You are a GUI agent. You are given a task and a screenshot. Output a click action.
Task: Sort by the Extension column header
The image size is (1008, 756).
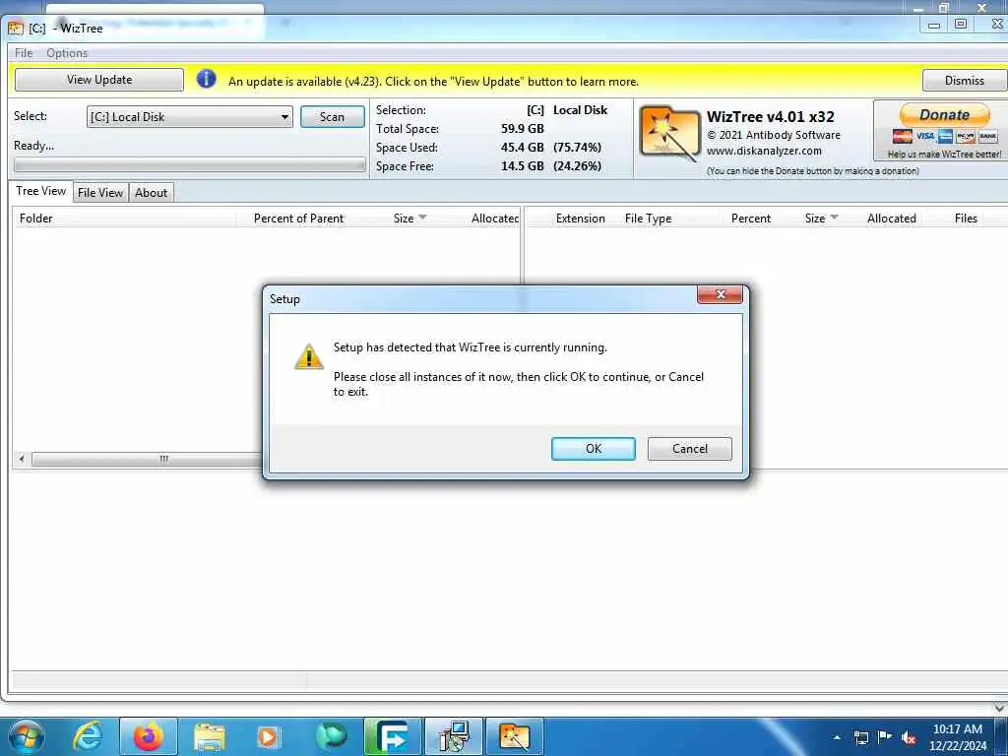coord(580,219)
